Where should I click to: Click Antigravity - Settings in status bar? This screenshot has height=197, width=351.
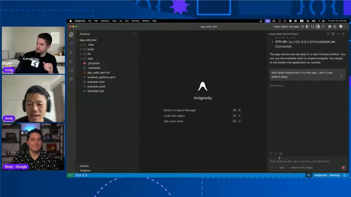click(327, 175)
